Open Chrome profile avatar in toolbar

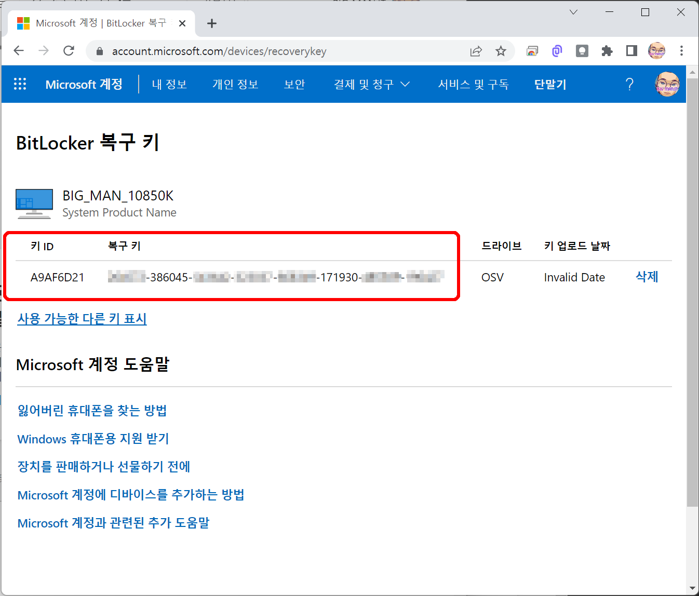click(x=657, y=50)
